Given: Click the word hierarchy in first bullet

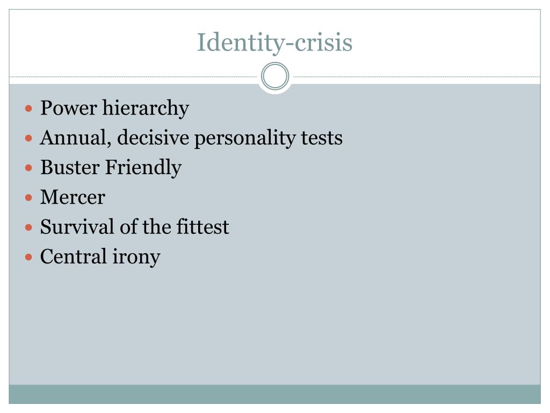Looking at the screenshot, I should pyautogui.click(x=146, y=108).
